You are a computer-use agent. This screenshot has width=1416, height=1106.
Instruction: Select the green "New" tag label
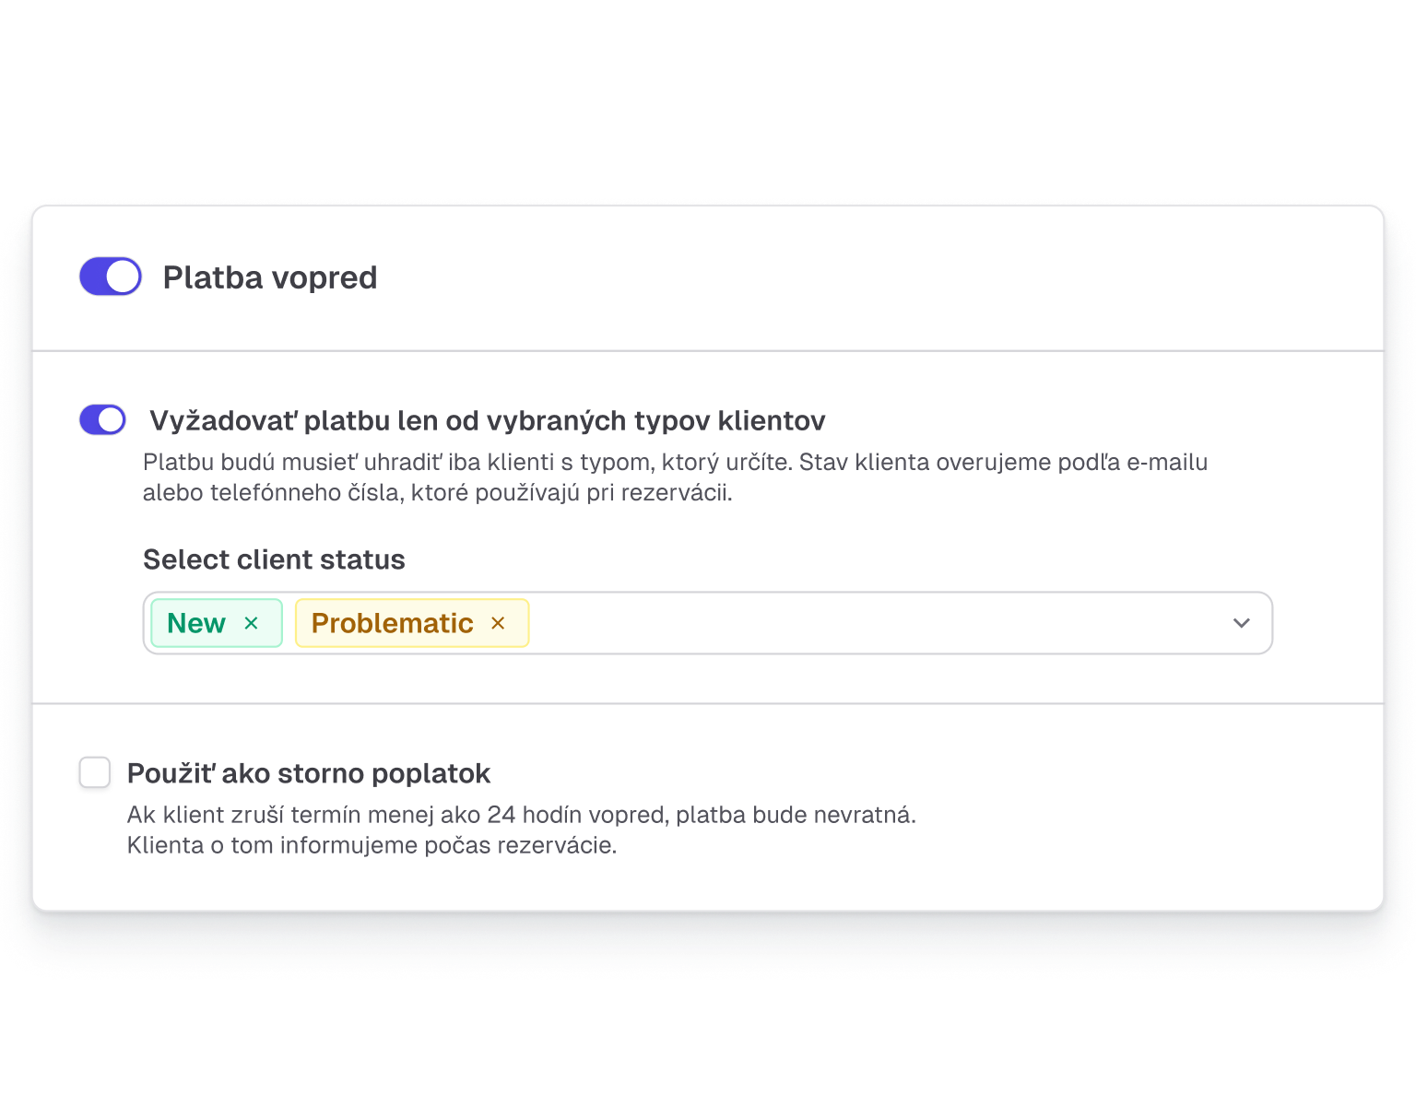pos(196,624)
